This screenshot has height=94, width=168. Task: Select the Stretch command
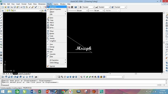[57, 38]
